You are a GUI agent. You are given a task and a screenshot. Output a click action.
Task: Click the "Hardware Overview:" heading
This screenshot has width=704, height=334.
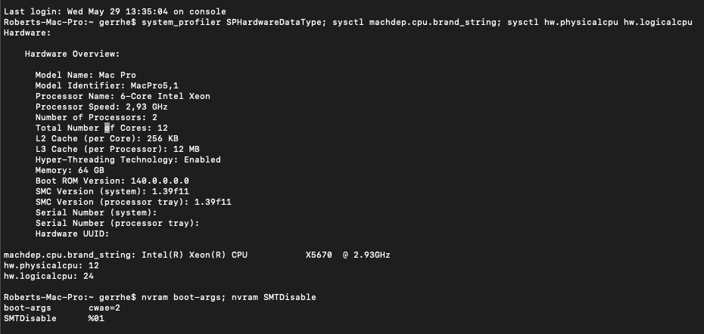point(72,54)
